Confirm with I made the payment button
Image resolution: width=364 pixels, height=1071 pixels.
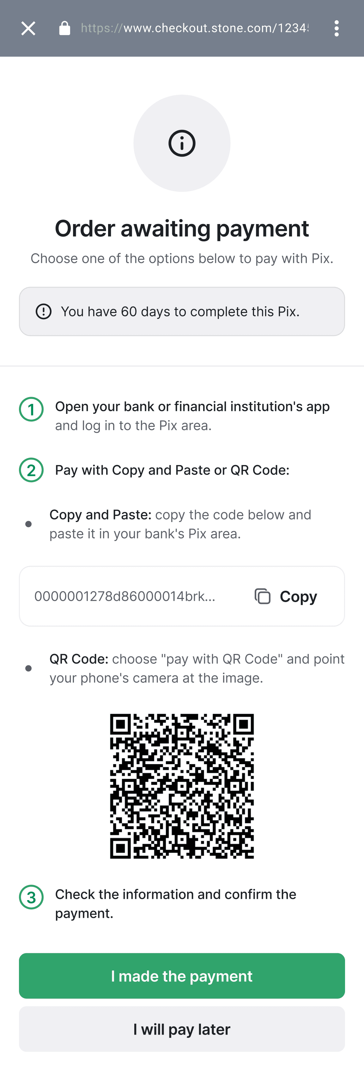coord(182,976)
